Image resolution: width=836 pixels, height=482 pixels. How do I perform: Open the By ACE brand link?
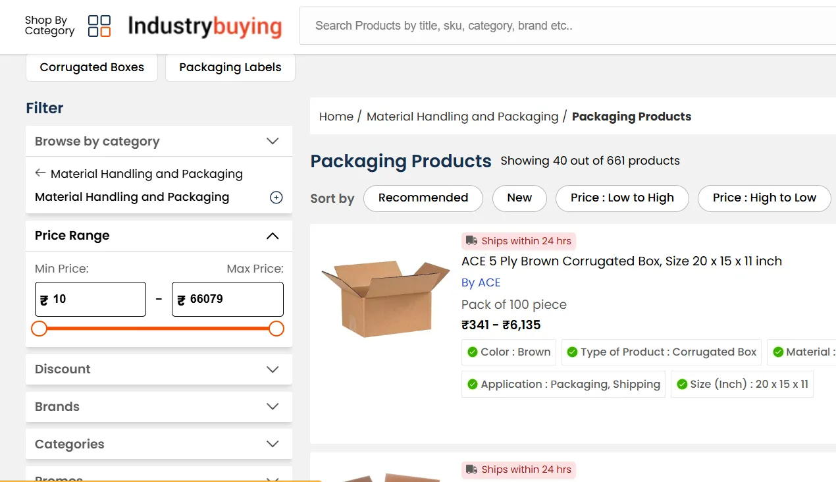(x=481, y=283)
